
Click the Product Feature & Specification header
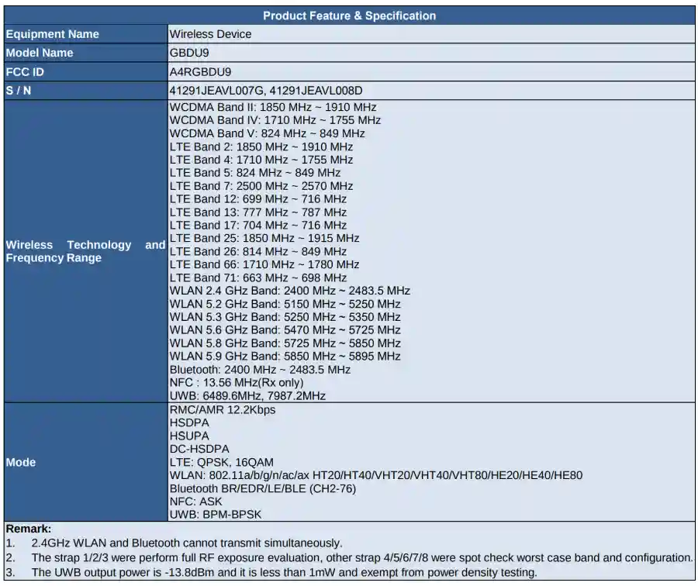(349, 16)
